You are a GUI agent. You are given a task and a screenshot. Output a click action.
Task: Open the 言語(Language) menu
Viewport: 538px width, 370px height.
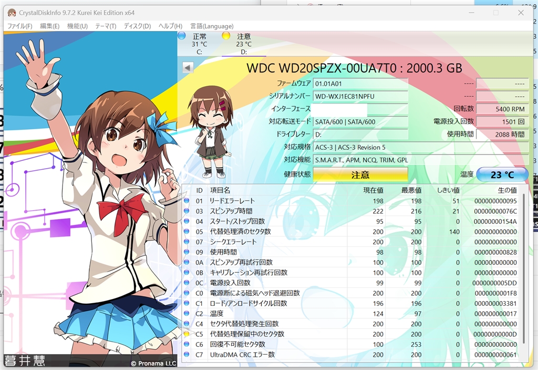click(x=212, y=26)
